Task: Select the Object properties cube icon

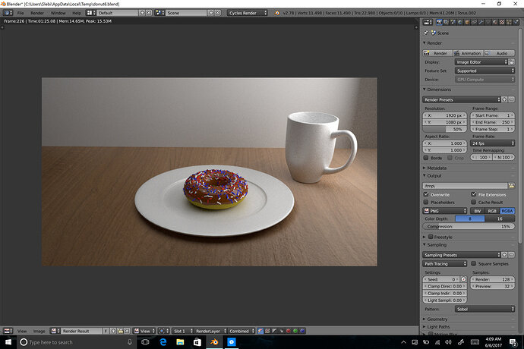Action: point(467,22)
